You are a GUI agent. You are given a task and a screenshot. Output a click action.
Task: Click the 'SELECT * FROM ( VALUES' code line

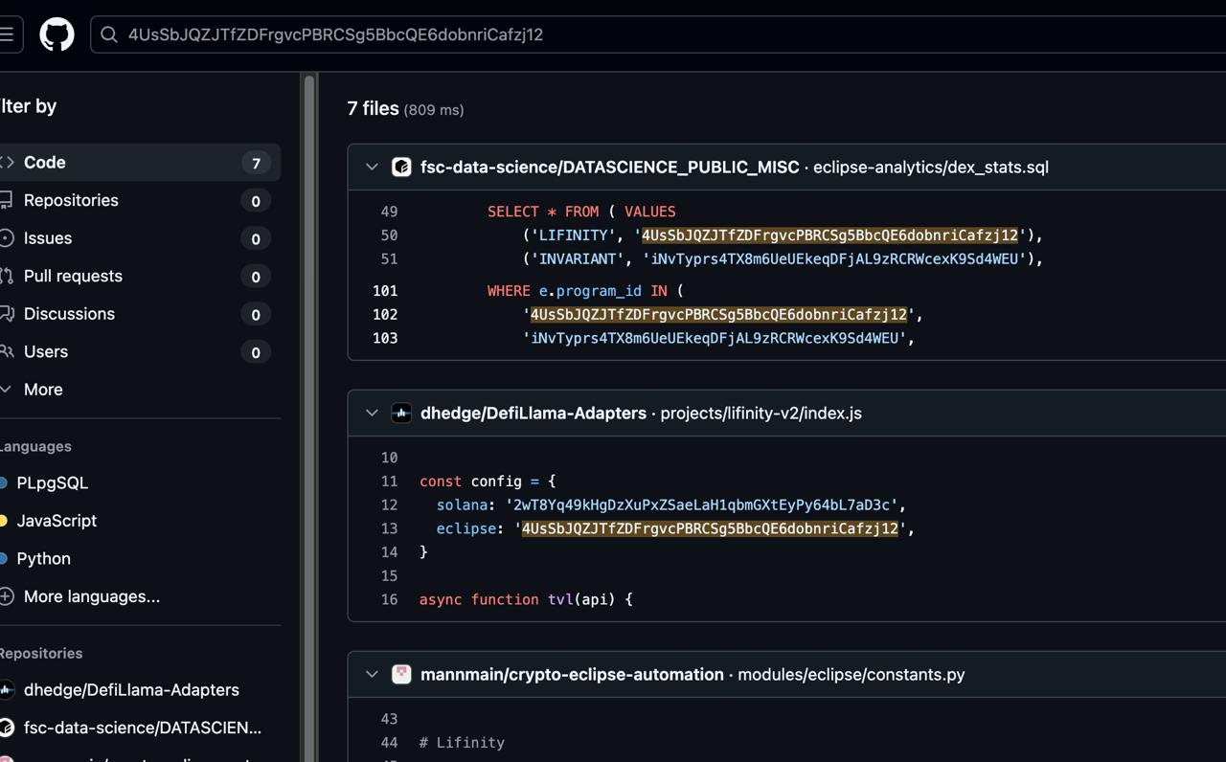click(x=581, y=212)
